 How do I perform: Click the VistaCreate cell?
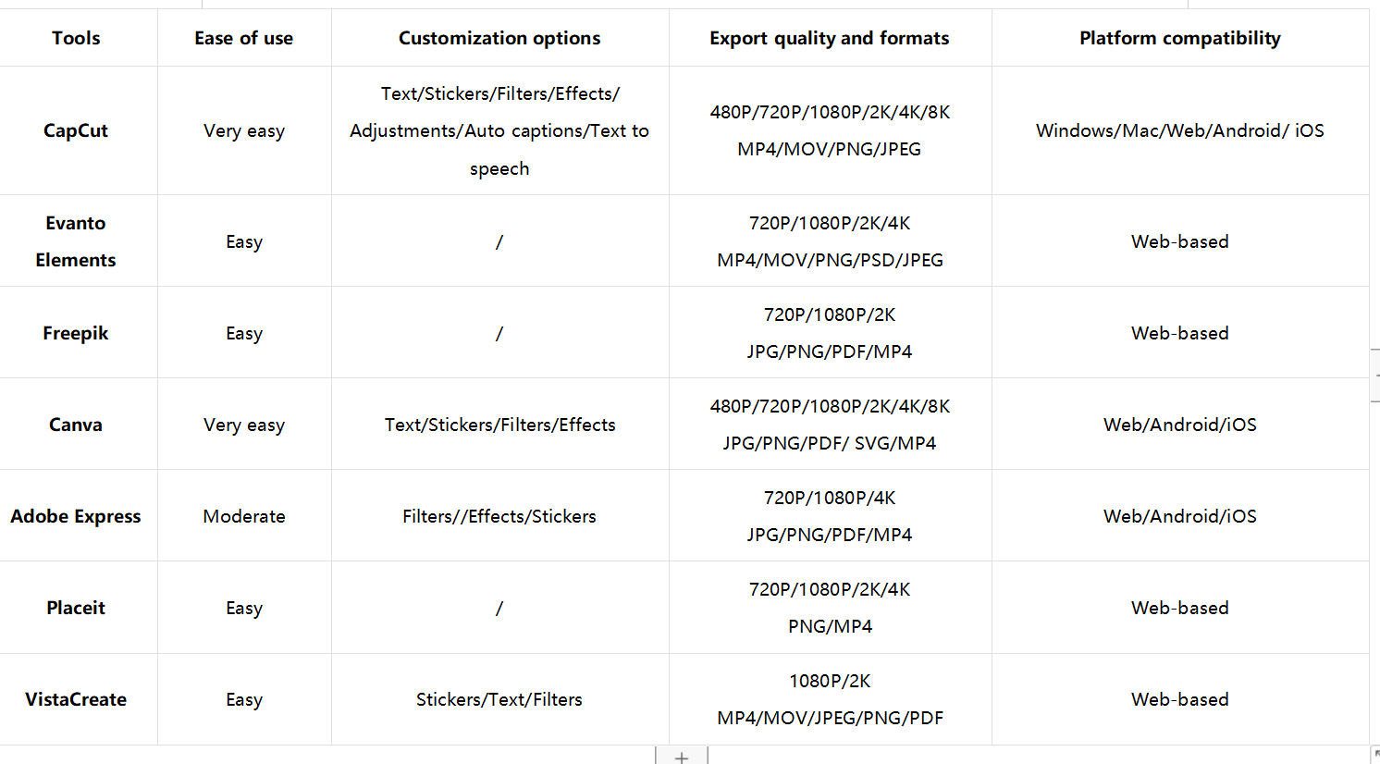(x=76, y=699)
